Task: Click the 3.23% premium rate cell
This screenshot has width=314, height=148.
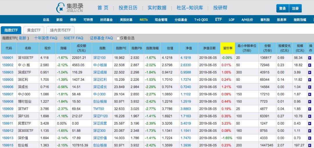Action: [x=227, y=123]
